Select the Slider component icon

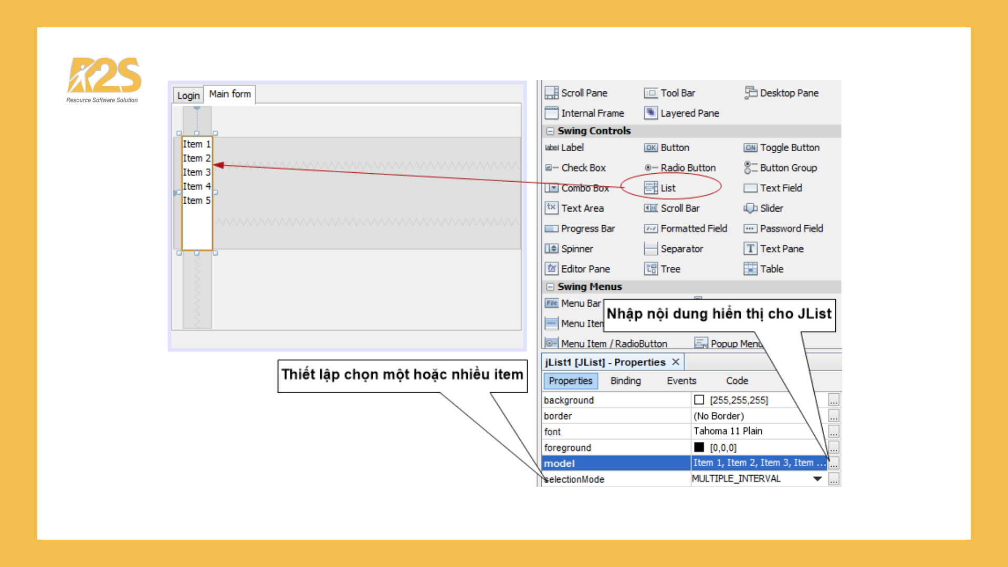(x=750, y=208)
